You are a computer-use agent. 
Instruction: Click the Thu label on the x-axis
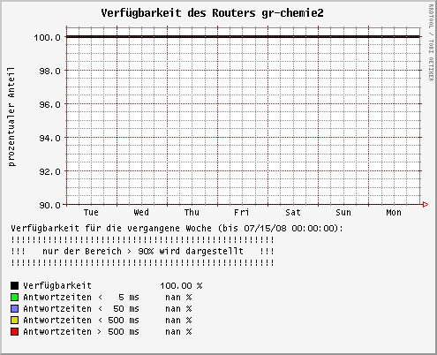[192, 213]
